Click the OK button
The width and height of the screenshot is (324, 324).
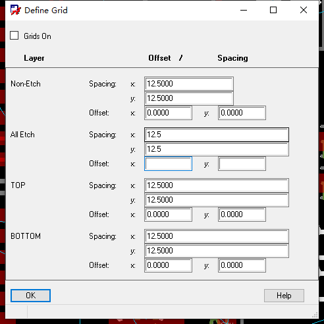tap(30, 296)
